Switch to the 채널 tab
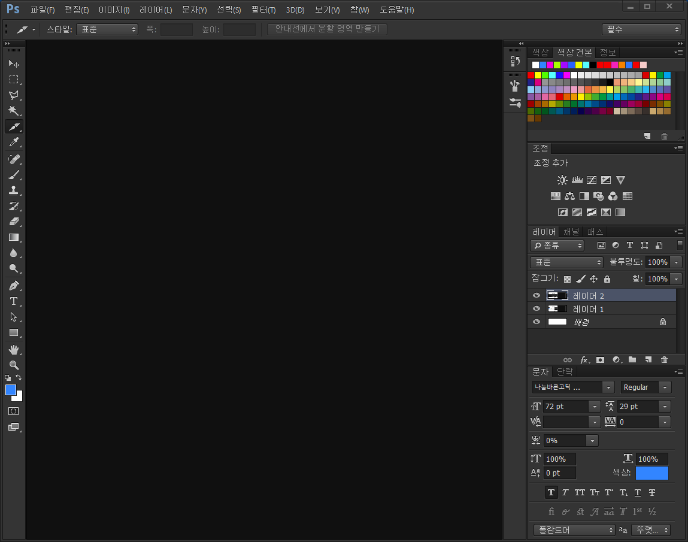 click(x=571, y=232)
